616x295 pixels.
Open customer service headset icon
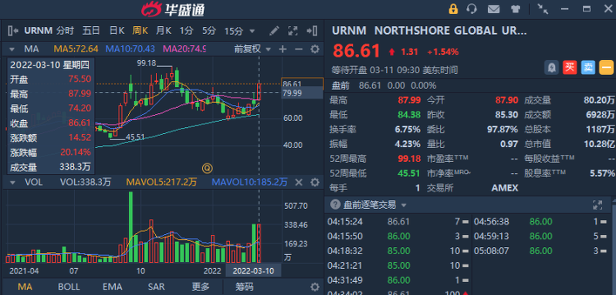pyautogui.click(x=472, y=9)
